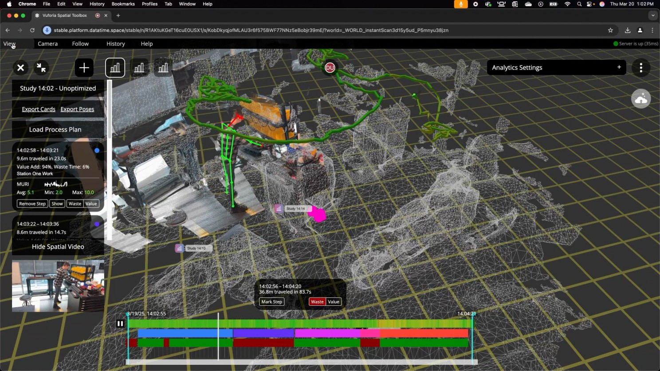The width and height of the screenshot is (660, 371).
Task: Mark Station One Work step as Value
Action: pos(91,204)
